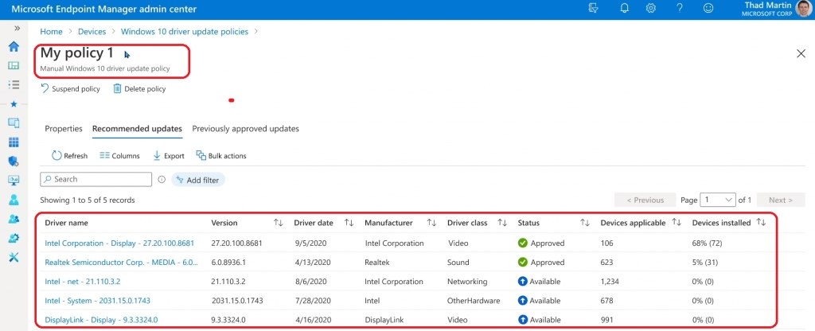Open Troubleshooting tools icon in sidebar

pos(14,257)
